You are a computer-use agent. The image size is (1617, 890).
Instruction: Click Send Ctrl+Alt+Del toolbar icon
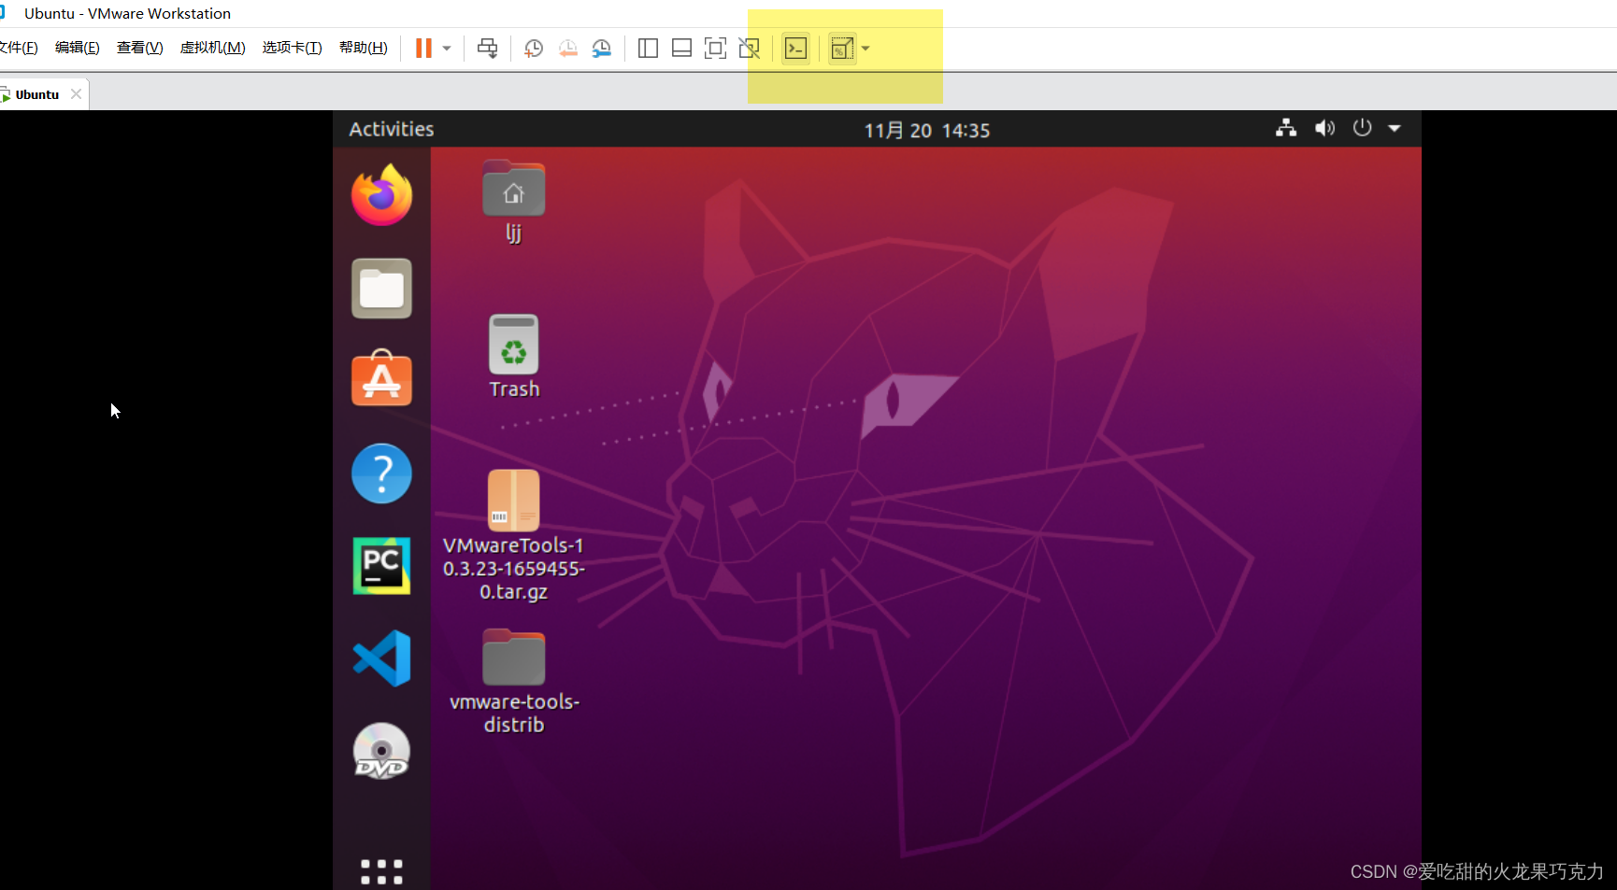[x=487, y=49]
